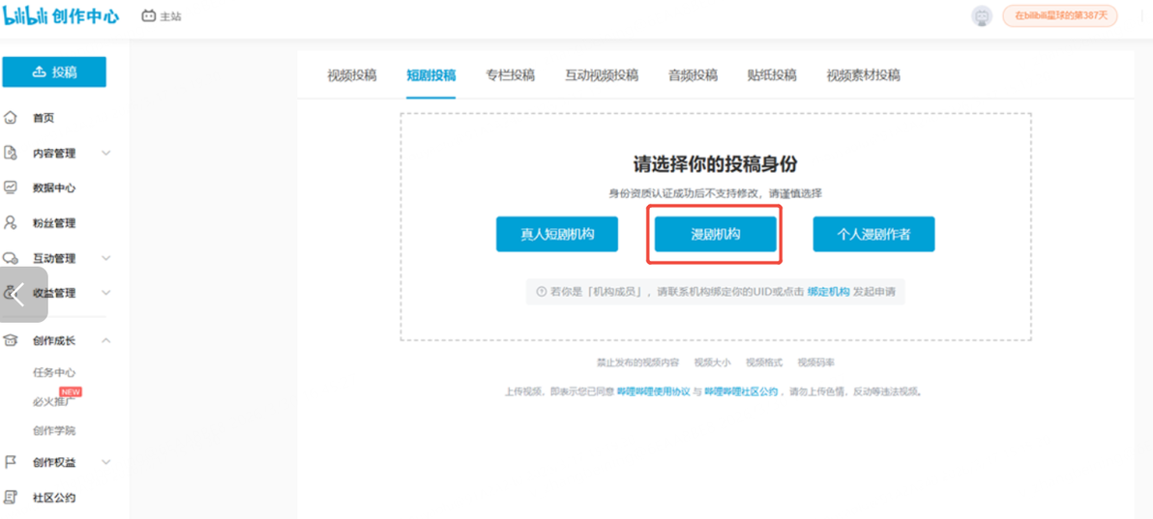Screen dimensions: 1153x519
Task: Switch to 视频素材投稿 tab
Action: point(863,75)
